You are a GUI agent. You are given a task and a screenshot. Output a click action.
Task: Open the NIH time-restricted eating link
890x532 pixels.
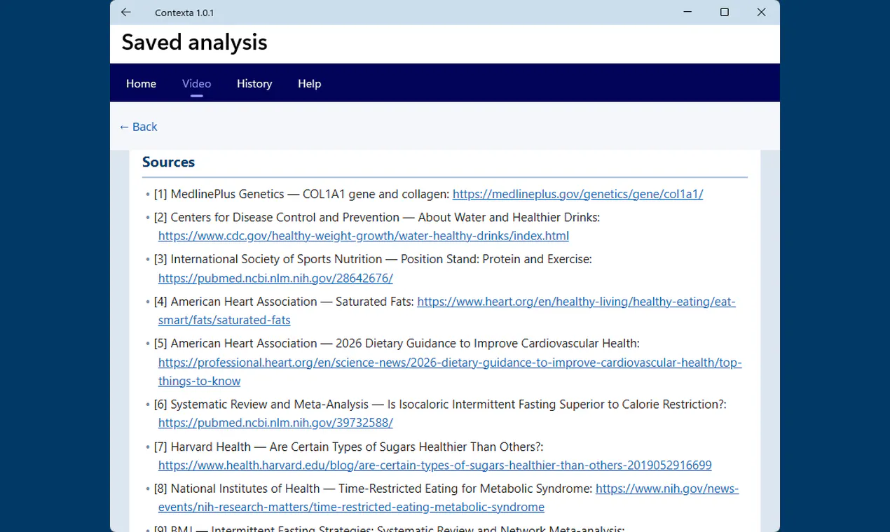click(x=667, y=489)
